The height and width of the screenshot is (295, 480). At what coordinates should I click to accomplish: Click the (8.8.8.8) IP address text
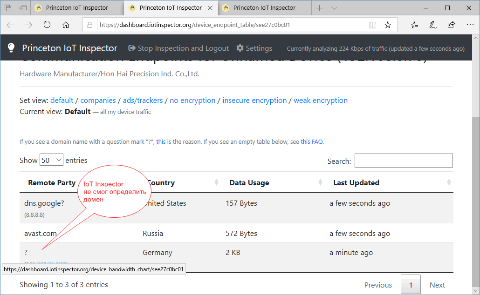pos(34,215)
